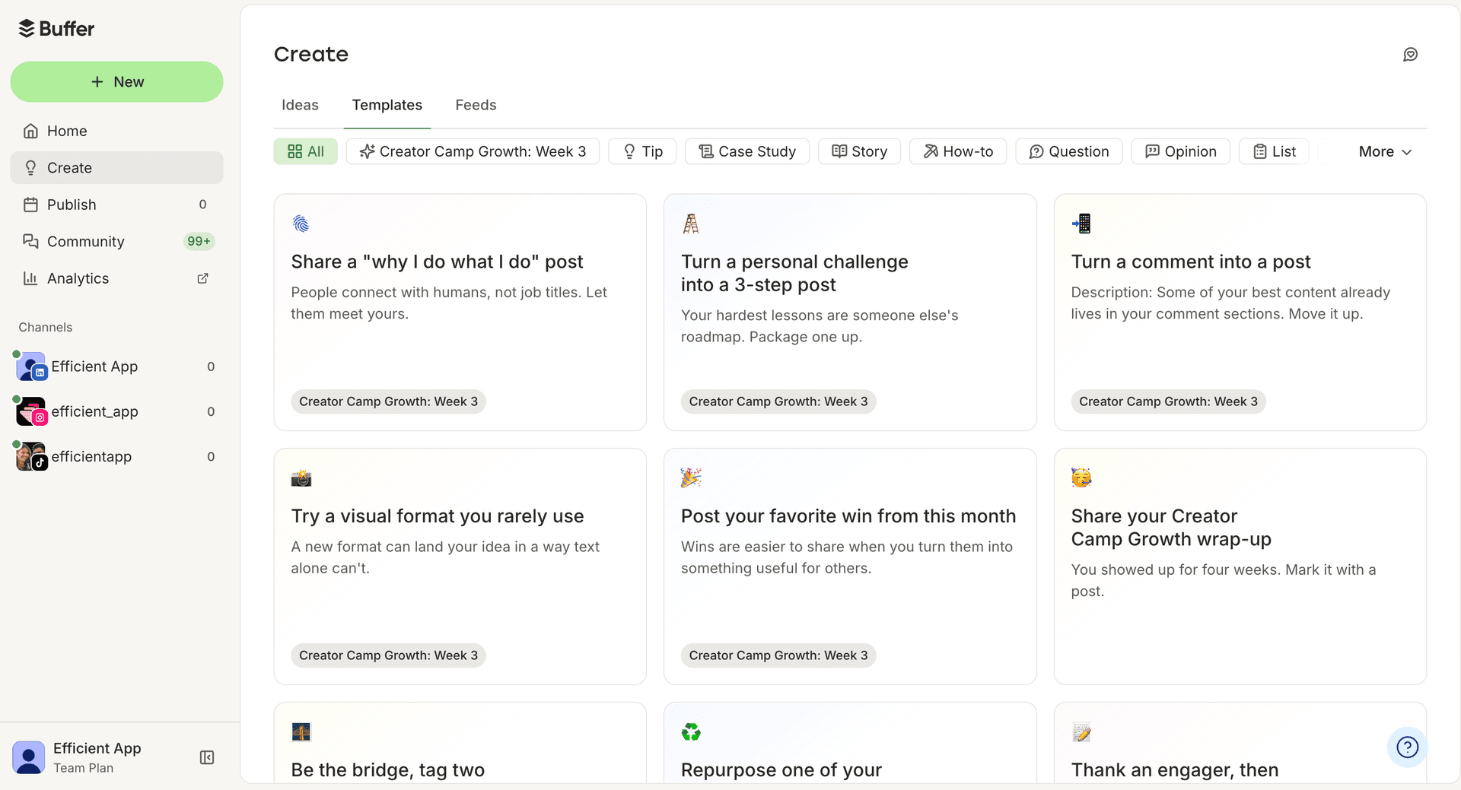The height and width of the screenshot is (790, 1461).
Task: Click Week 3 tag on comment-into-post card
Action: 1168,401
